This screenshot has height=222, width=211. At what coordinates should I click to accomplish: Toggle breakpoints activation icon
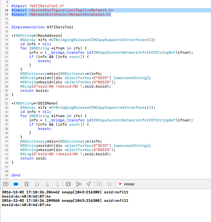point(16,184)
